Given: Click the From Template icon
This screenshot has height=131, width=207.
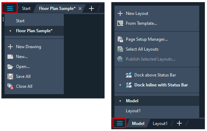Looking at the screenshot, I should click(120, 23).
